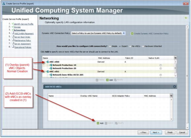Click the Network Production-20 network icon
Viewport: 191px width, 138px height.
tap(51, 68)
